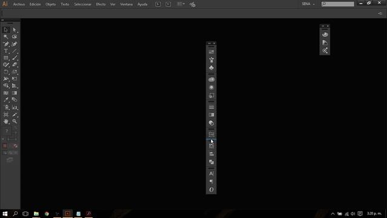Select the Scale tool
The height and width of the screenshot is (218, 387).
coord(15,72)
